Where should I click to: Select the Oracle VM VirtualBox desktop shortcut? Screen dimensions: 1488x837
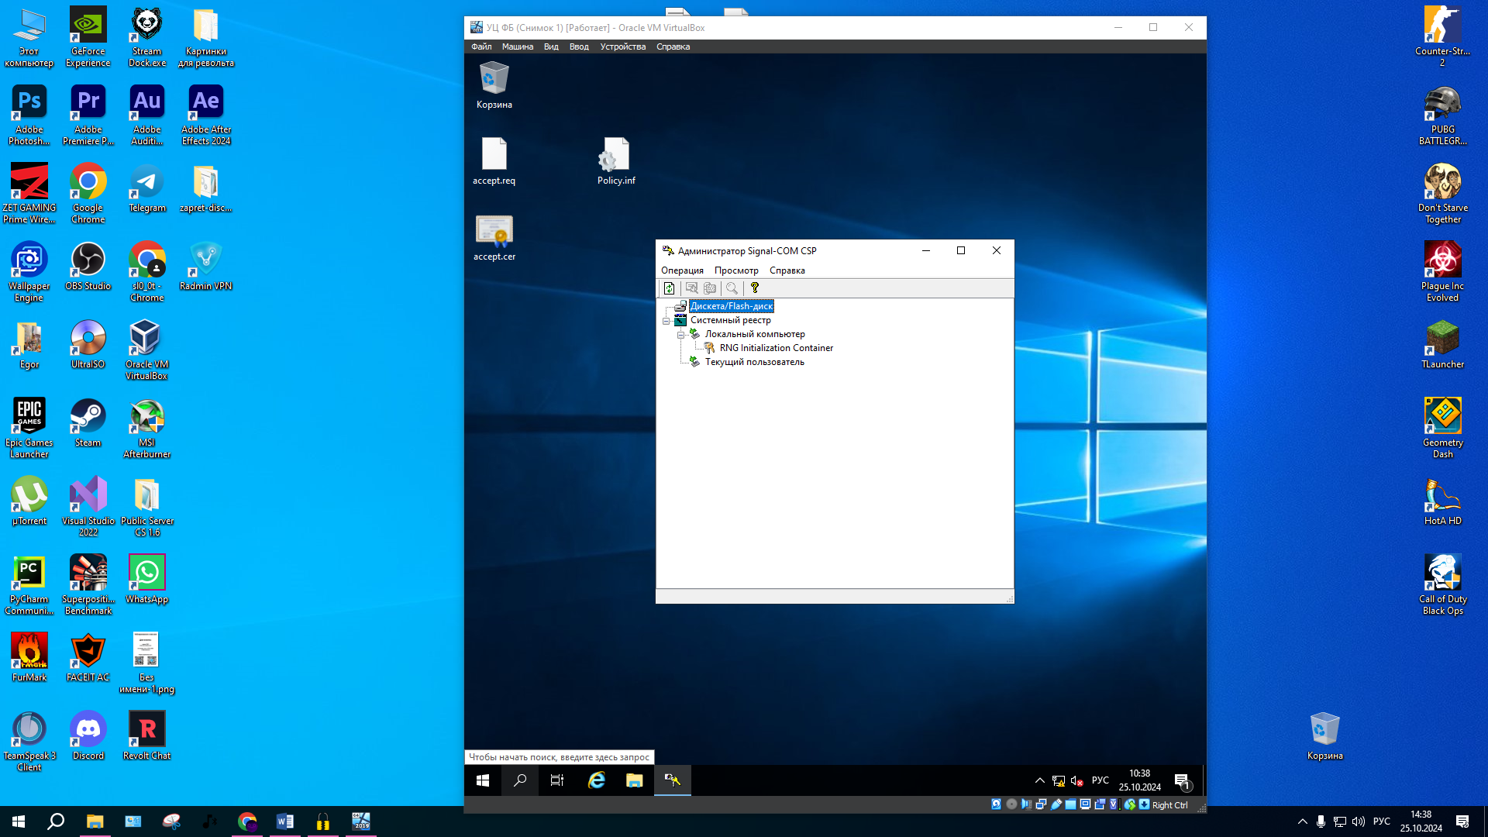tap(146, 350)
